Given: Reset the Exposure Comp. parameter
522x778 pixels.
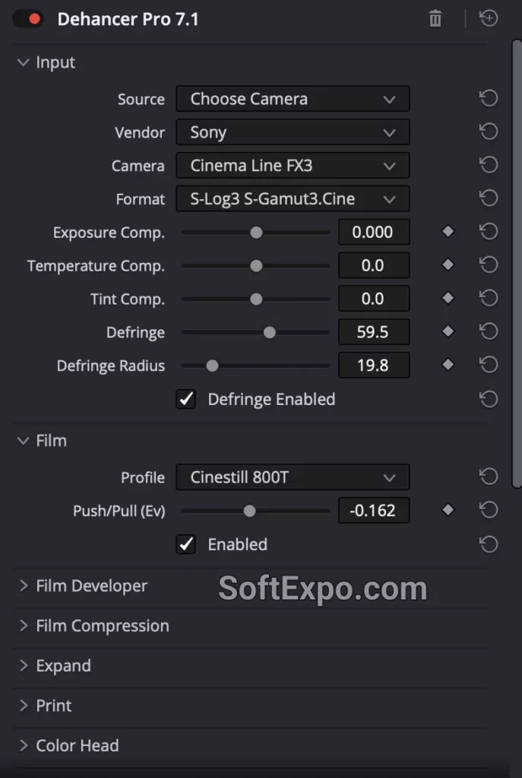Looking at the screenshot, I should click(x=489, y=232).
